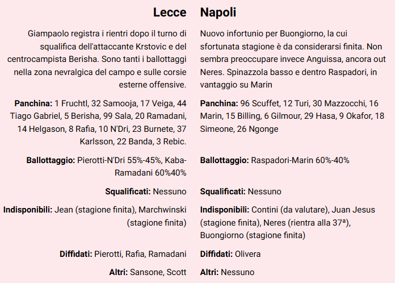The height and width of the screenshot is (283, 395).
Task: Click the Raspadori-Marin 60%-40% text
Action: 300,160
